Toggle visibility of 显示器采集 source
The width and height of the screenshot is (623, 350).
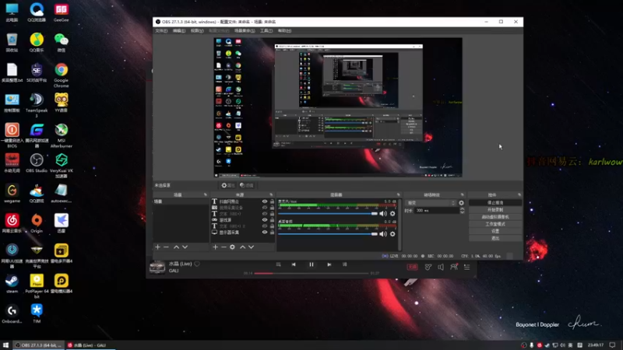coord(265,232)
